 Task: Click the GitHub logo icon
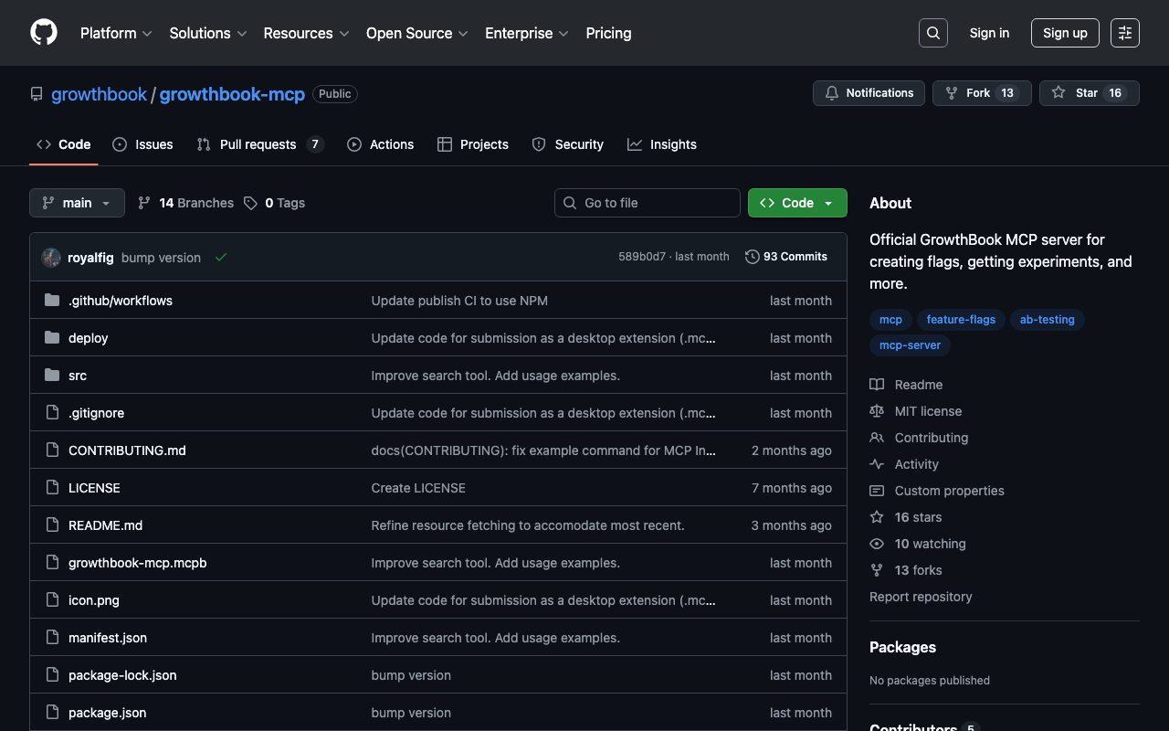(x=44, y=33)
